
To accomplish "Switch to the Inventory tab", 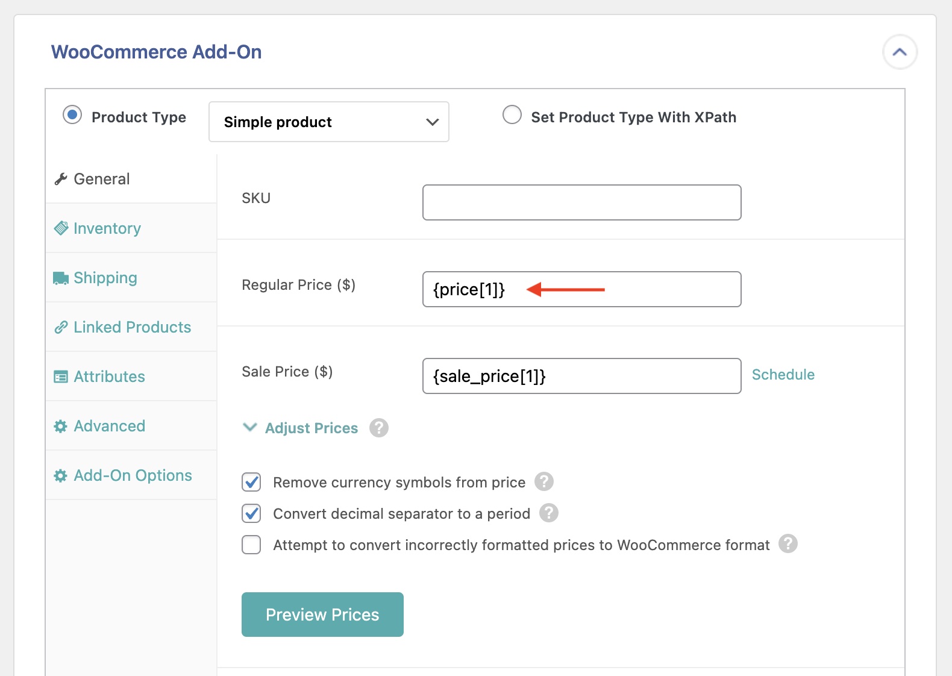I will [131, 228].
